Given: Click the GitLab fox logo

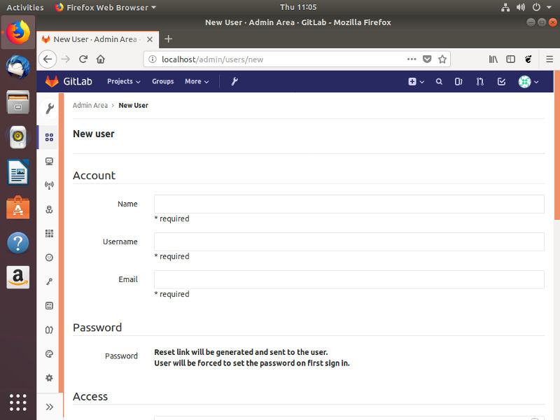Looking at the screenshot, I should coord(51,81).
